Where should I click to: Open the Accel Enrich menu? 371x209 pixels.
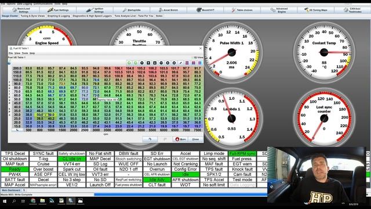(x=169, y=10)
